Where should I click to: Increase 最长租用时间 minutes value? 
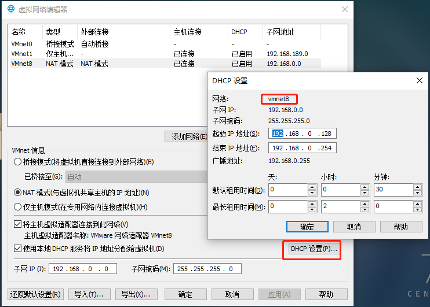pos(417,204)
